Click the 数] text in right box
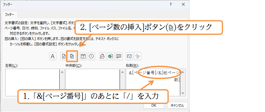 click(177, 80)
